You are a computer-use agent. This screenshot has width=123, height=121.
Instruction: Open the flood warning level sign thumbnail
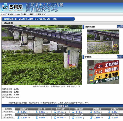(x=103, y=72)
